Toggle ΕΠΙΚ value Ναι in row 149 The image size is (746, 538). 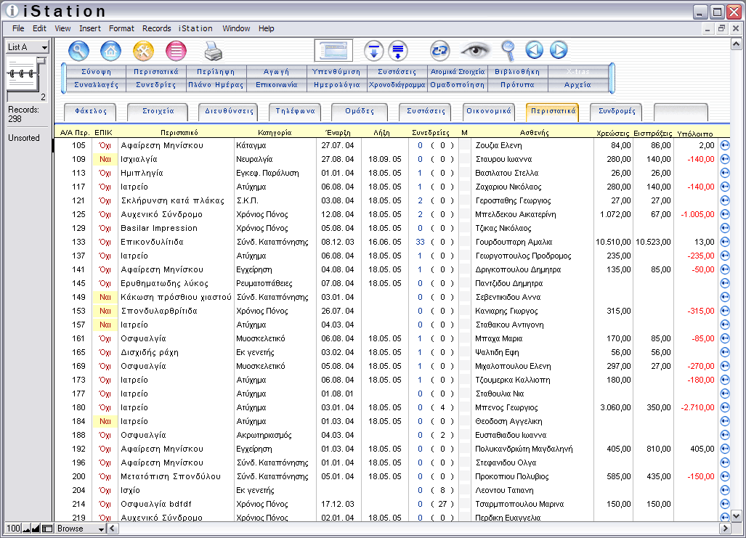coord(105,297)
